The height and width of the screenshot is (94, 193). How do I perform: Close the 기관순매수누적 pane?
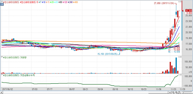coord(181,75)
